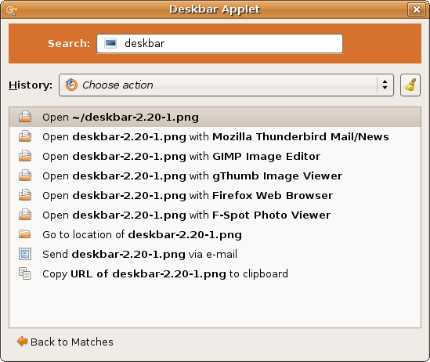Screen dimensions: 430x362
Task: Select Copy URL of deskbar-2.20-1.png to clipboard
Action: click(x=215, y=273)
